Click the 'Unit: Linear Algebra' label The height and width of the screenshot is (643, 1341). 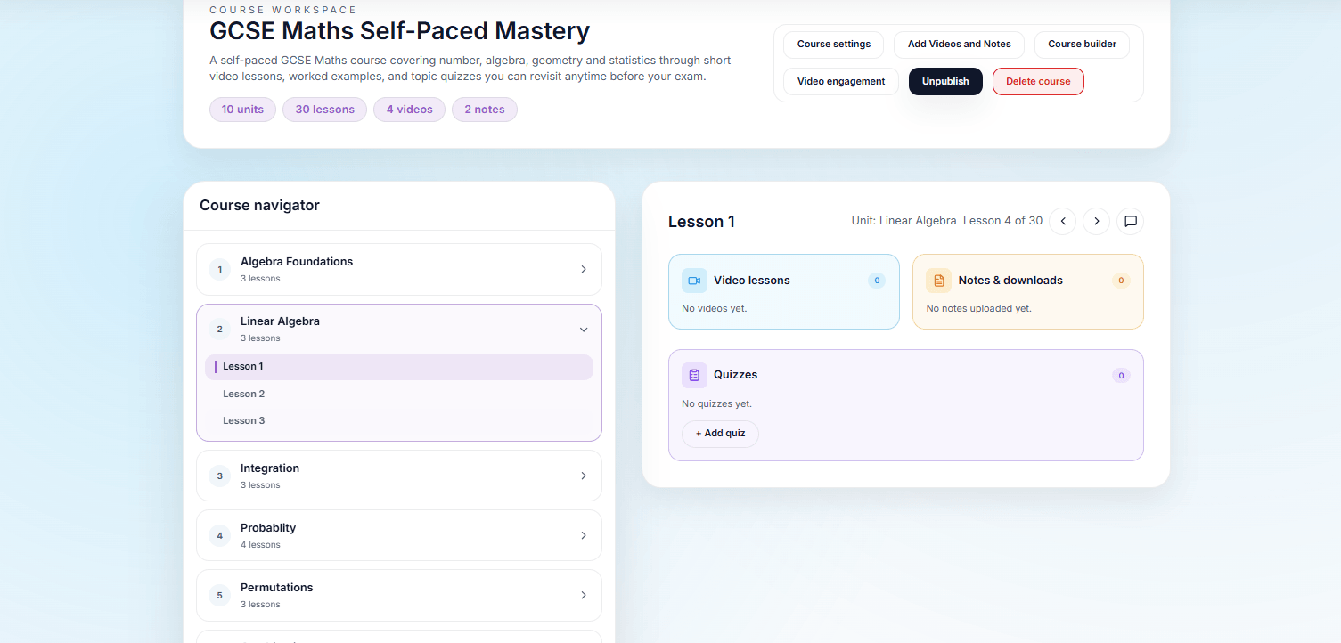[x=904, y=221]
